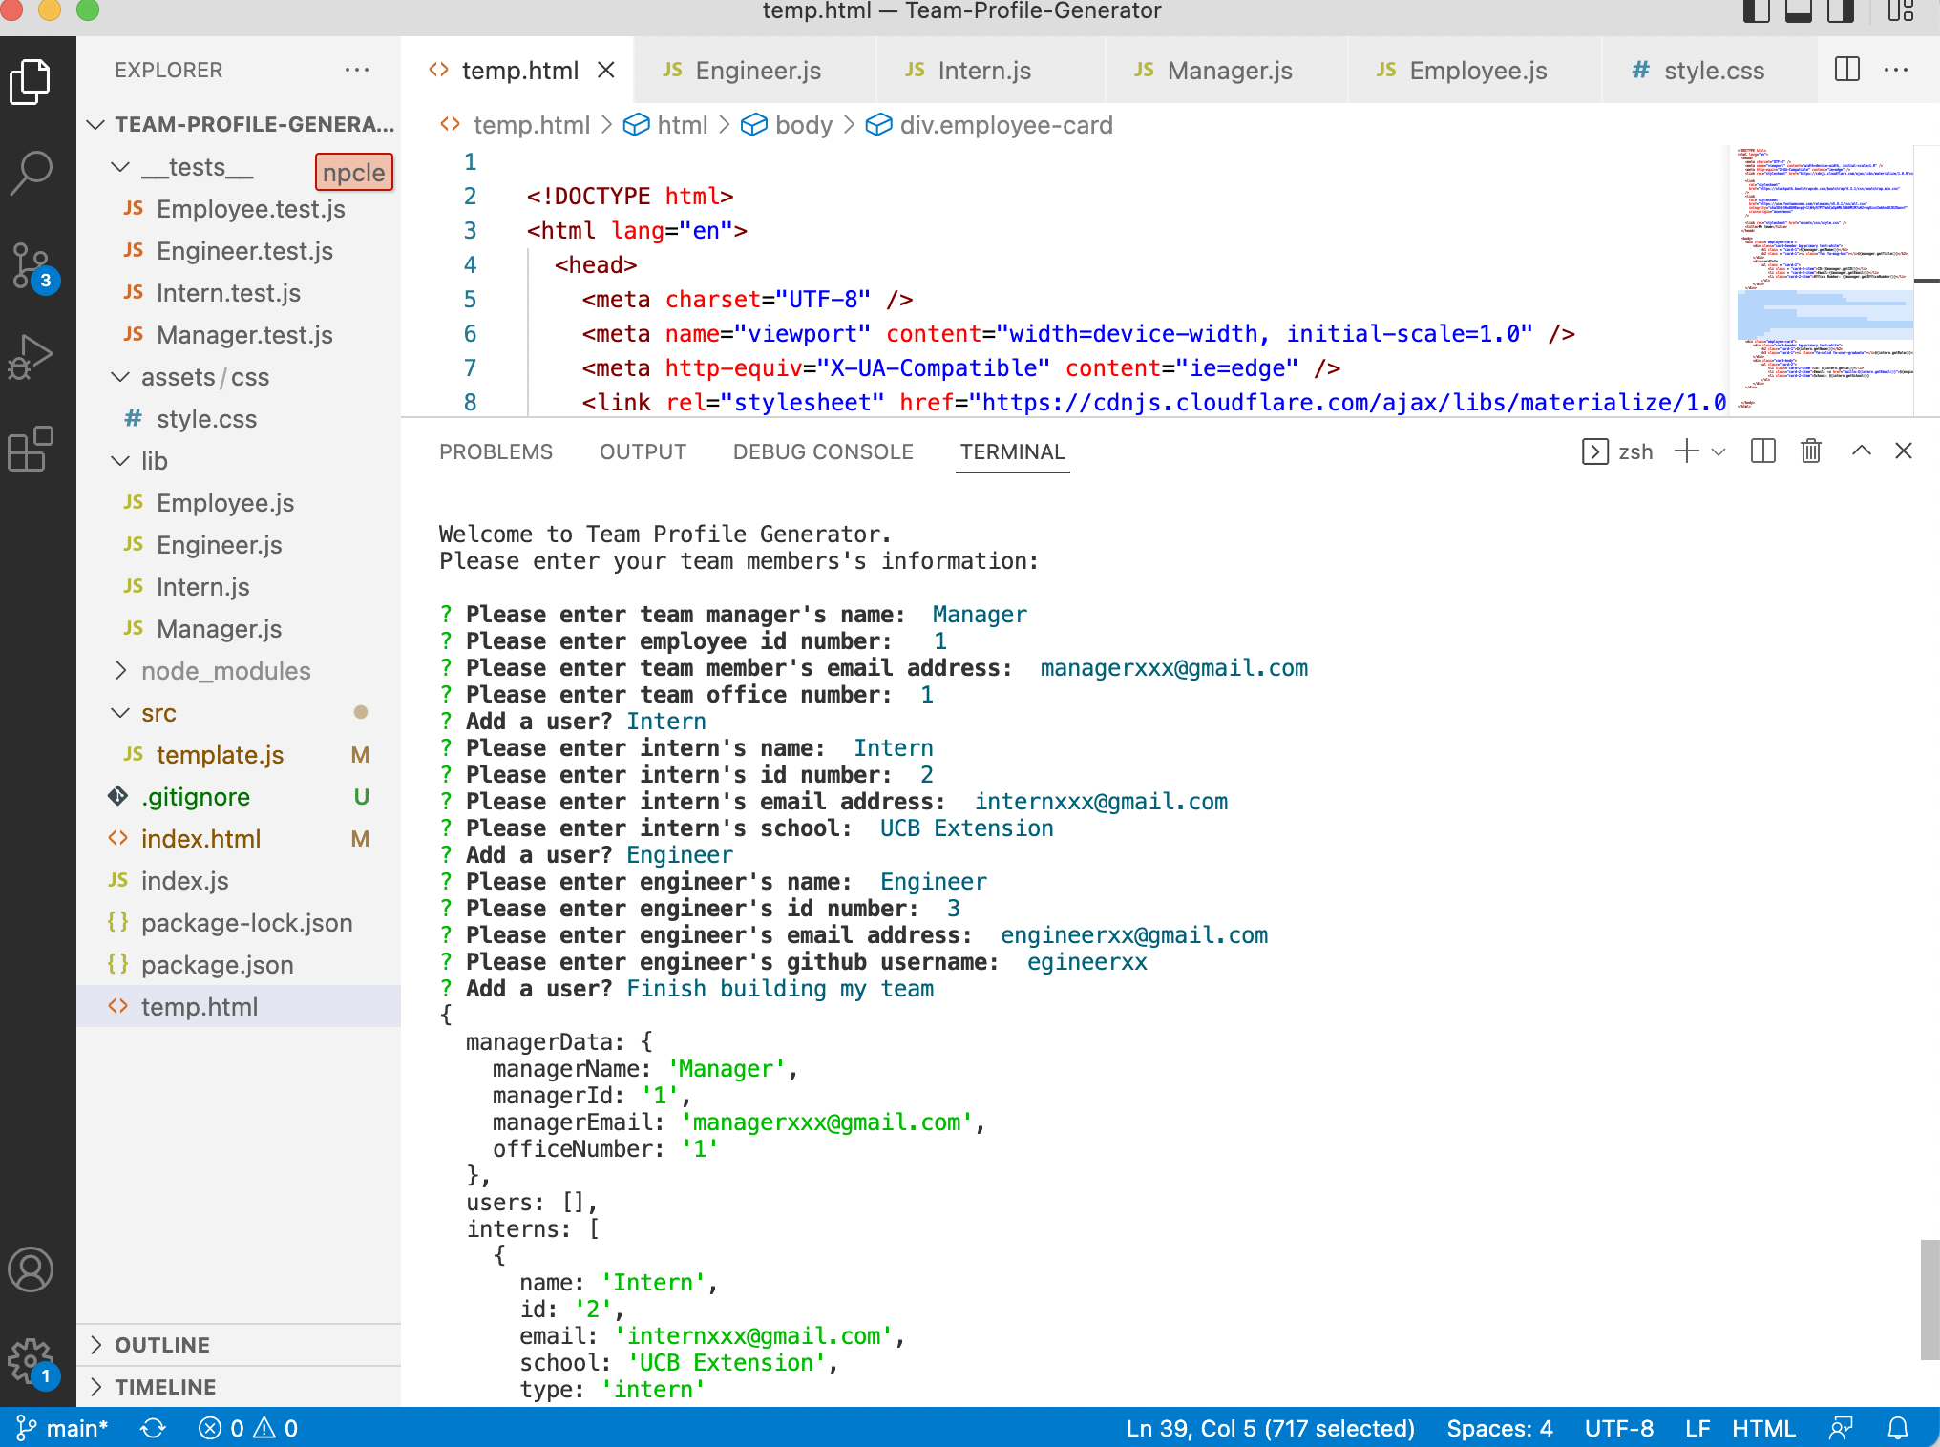Collapse the lib folder
Image resolution: width=1940 pixels, height=1447 pixels.
point(153,461)
